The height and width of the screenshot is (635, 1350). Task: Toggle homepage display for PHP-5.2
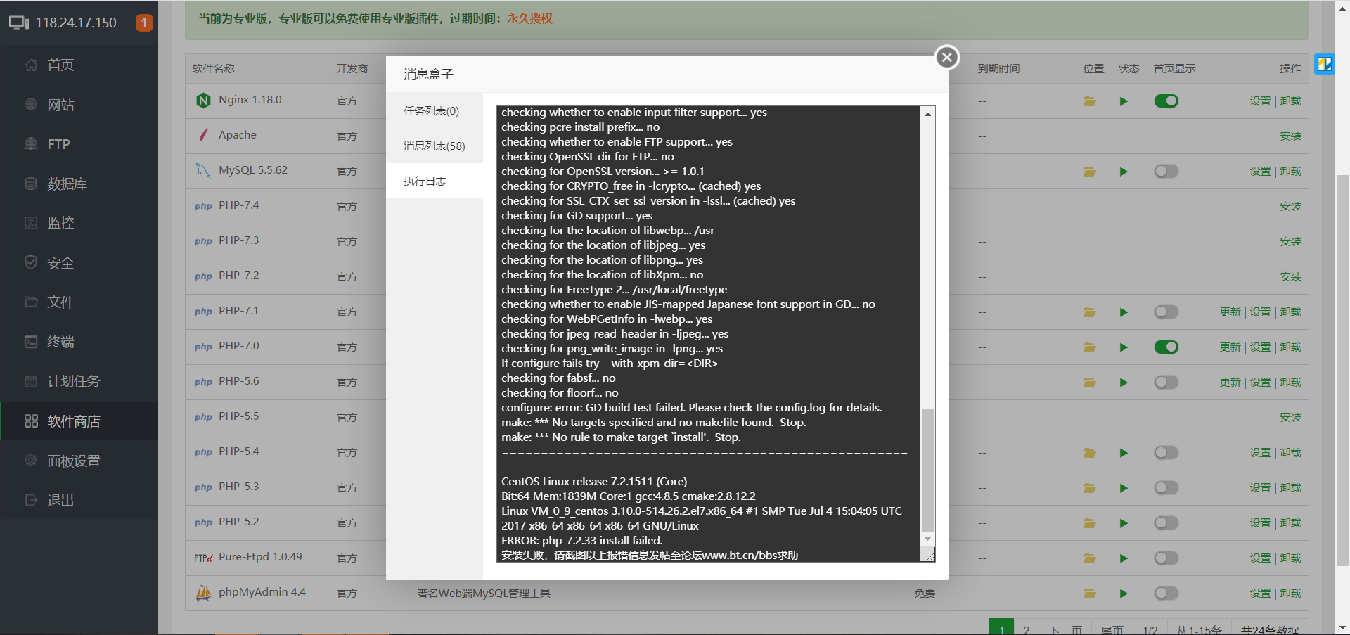pyautogui.click(x=1166, y=522)
